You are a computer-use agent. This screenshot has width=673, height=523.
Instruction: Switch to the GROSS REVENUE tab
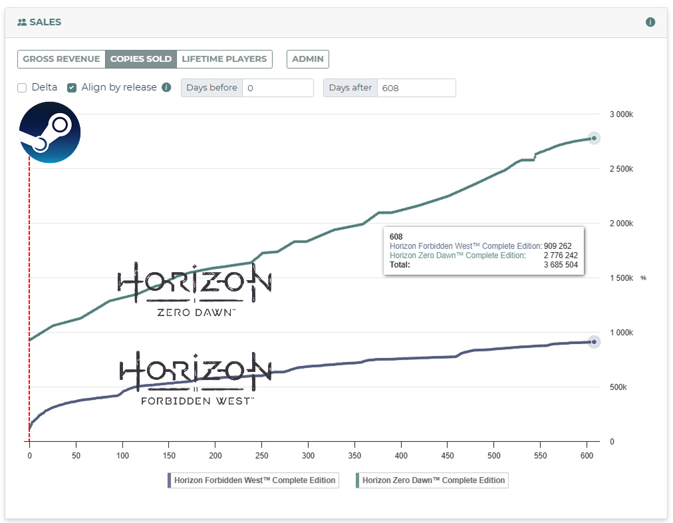(61, 59)
